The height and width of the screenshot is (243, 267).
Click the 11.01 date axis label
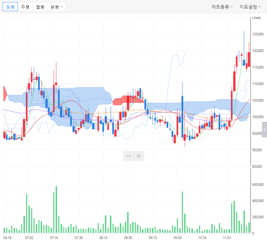227,238
